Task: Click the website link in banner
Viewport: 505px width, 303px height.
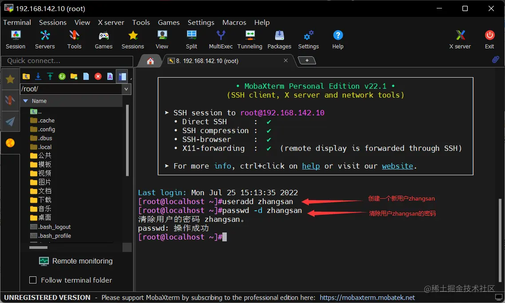Action: click(x=398, y=166)
